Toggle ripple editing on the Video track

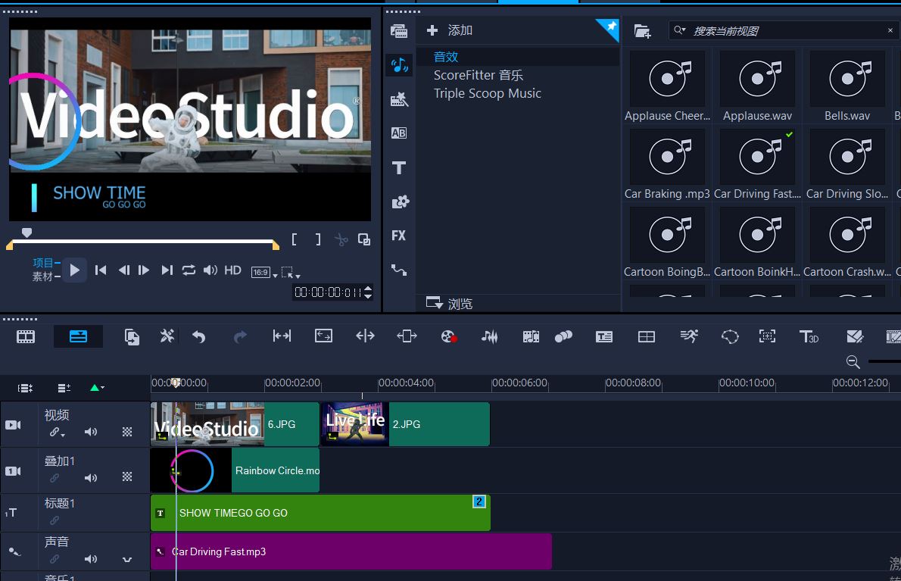pyautogui.click(x=56, y=433)
